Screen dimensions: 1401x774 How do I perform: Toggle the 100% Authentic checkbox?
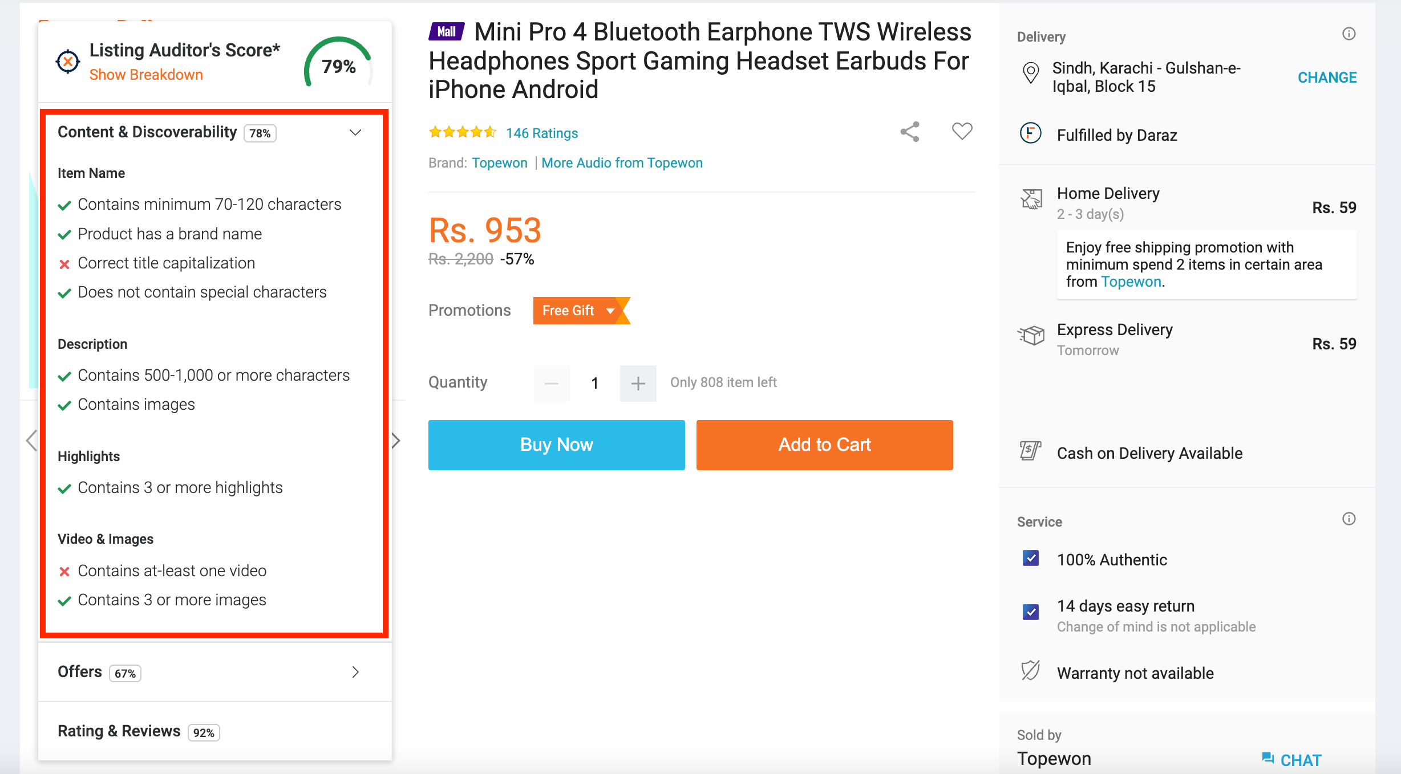point(1031,558)
